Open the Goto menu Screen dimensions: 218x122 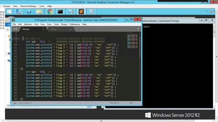[x=49, y=24]
